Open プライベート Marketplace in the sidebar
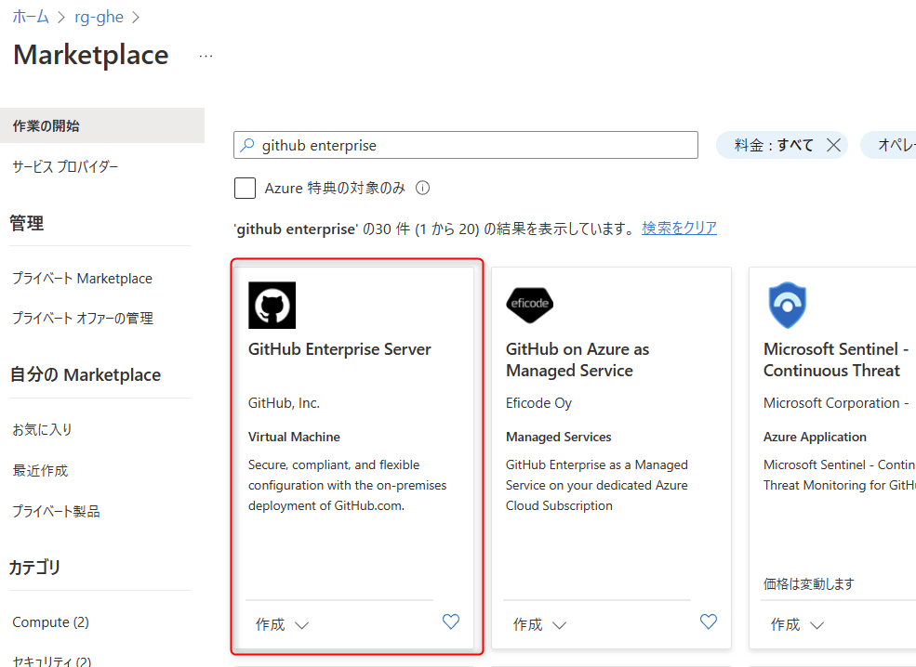The width and height of the screenshot is (916, 667). point(83,279)
